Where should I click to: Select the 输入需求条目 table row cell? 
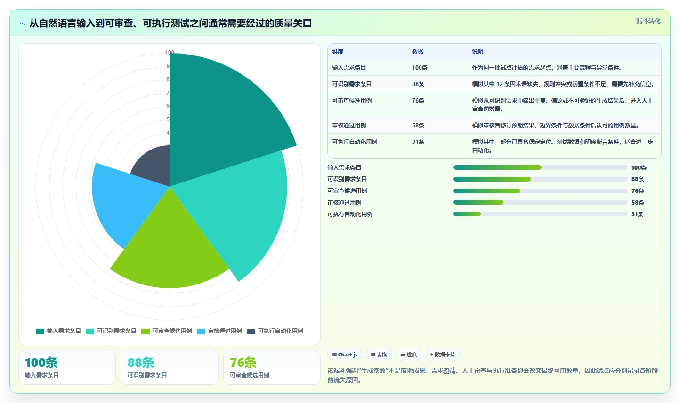[x=349, y=68]
